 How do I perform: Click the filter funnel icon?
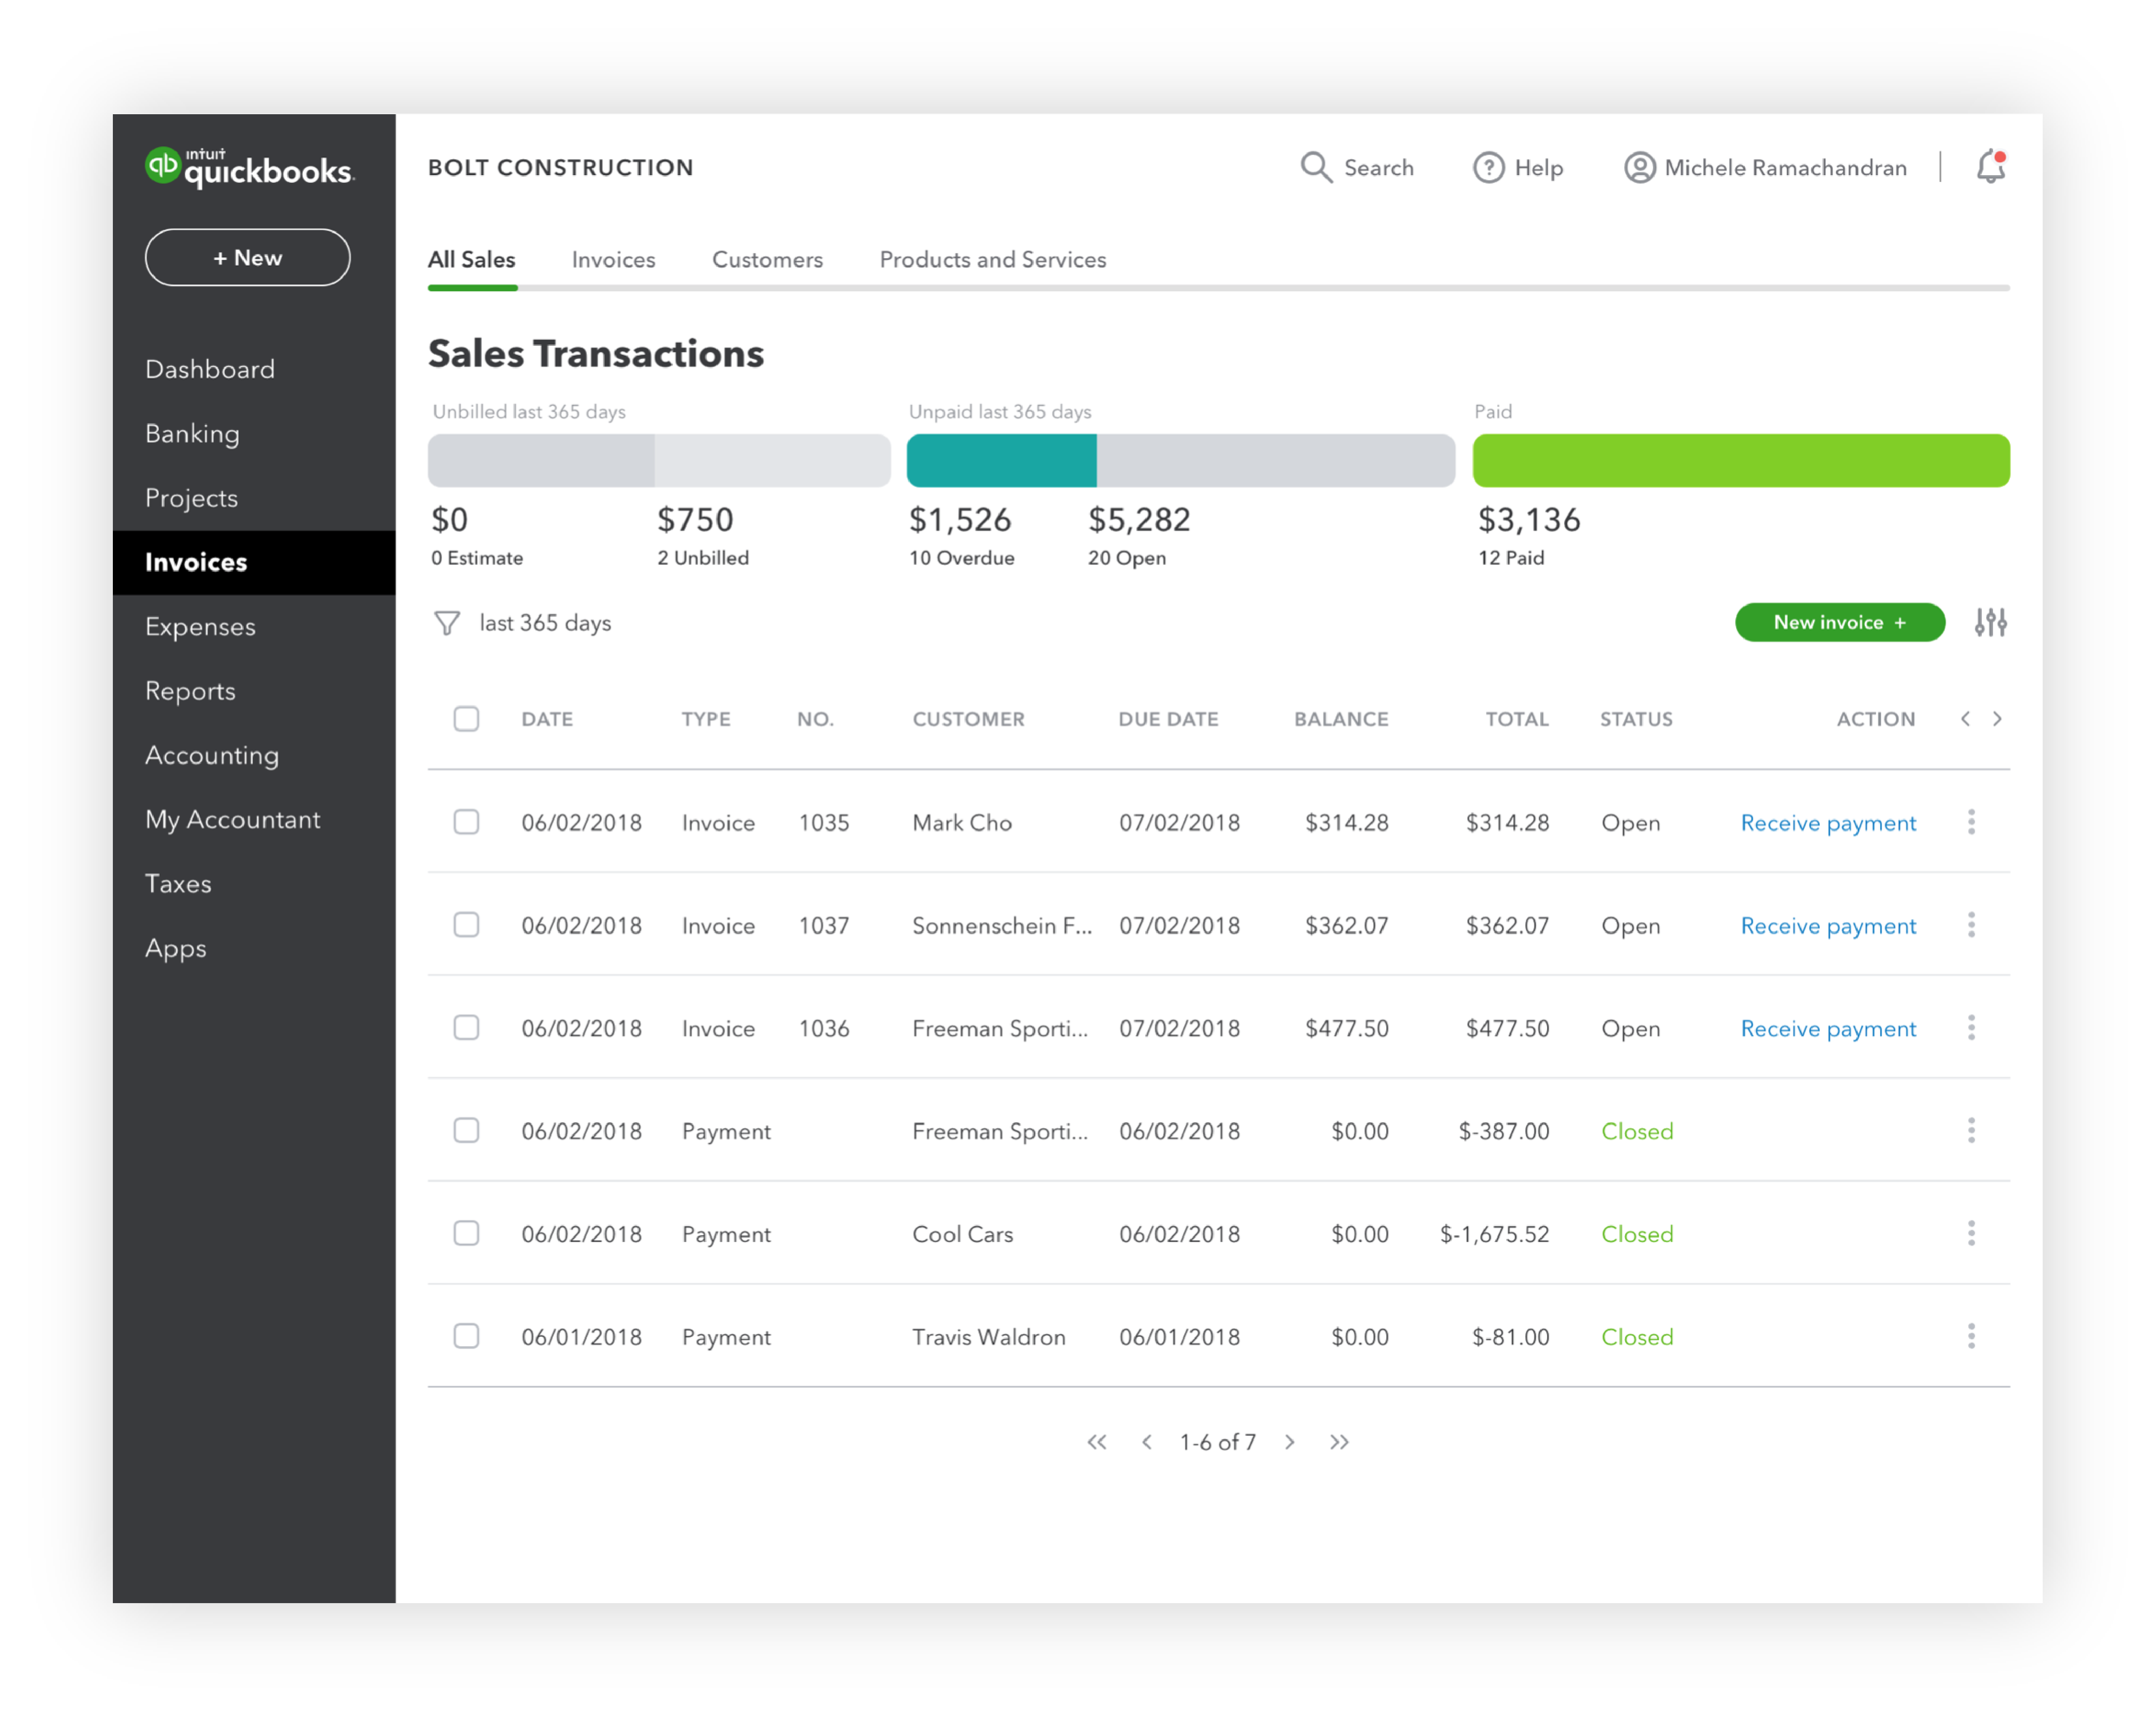[x=447, y=623]
